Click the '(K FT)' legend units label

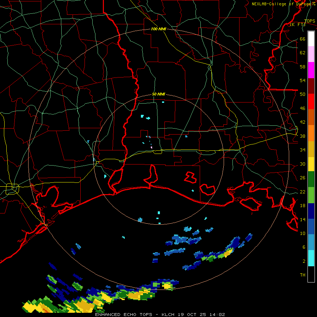click(x=298, y=24)
